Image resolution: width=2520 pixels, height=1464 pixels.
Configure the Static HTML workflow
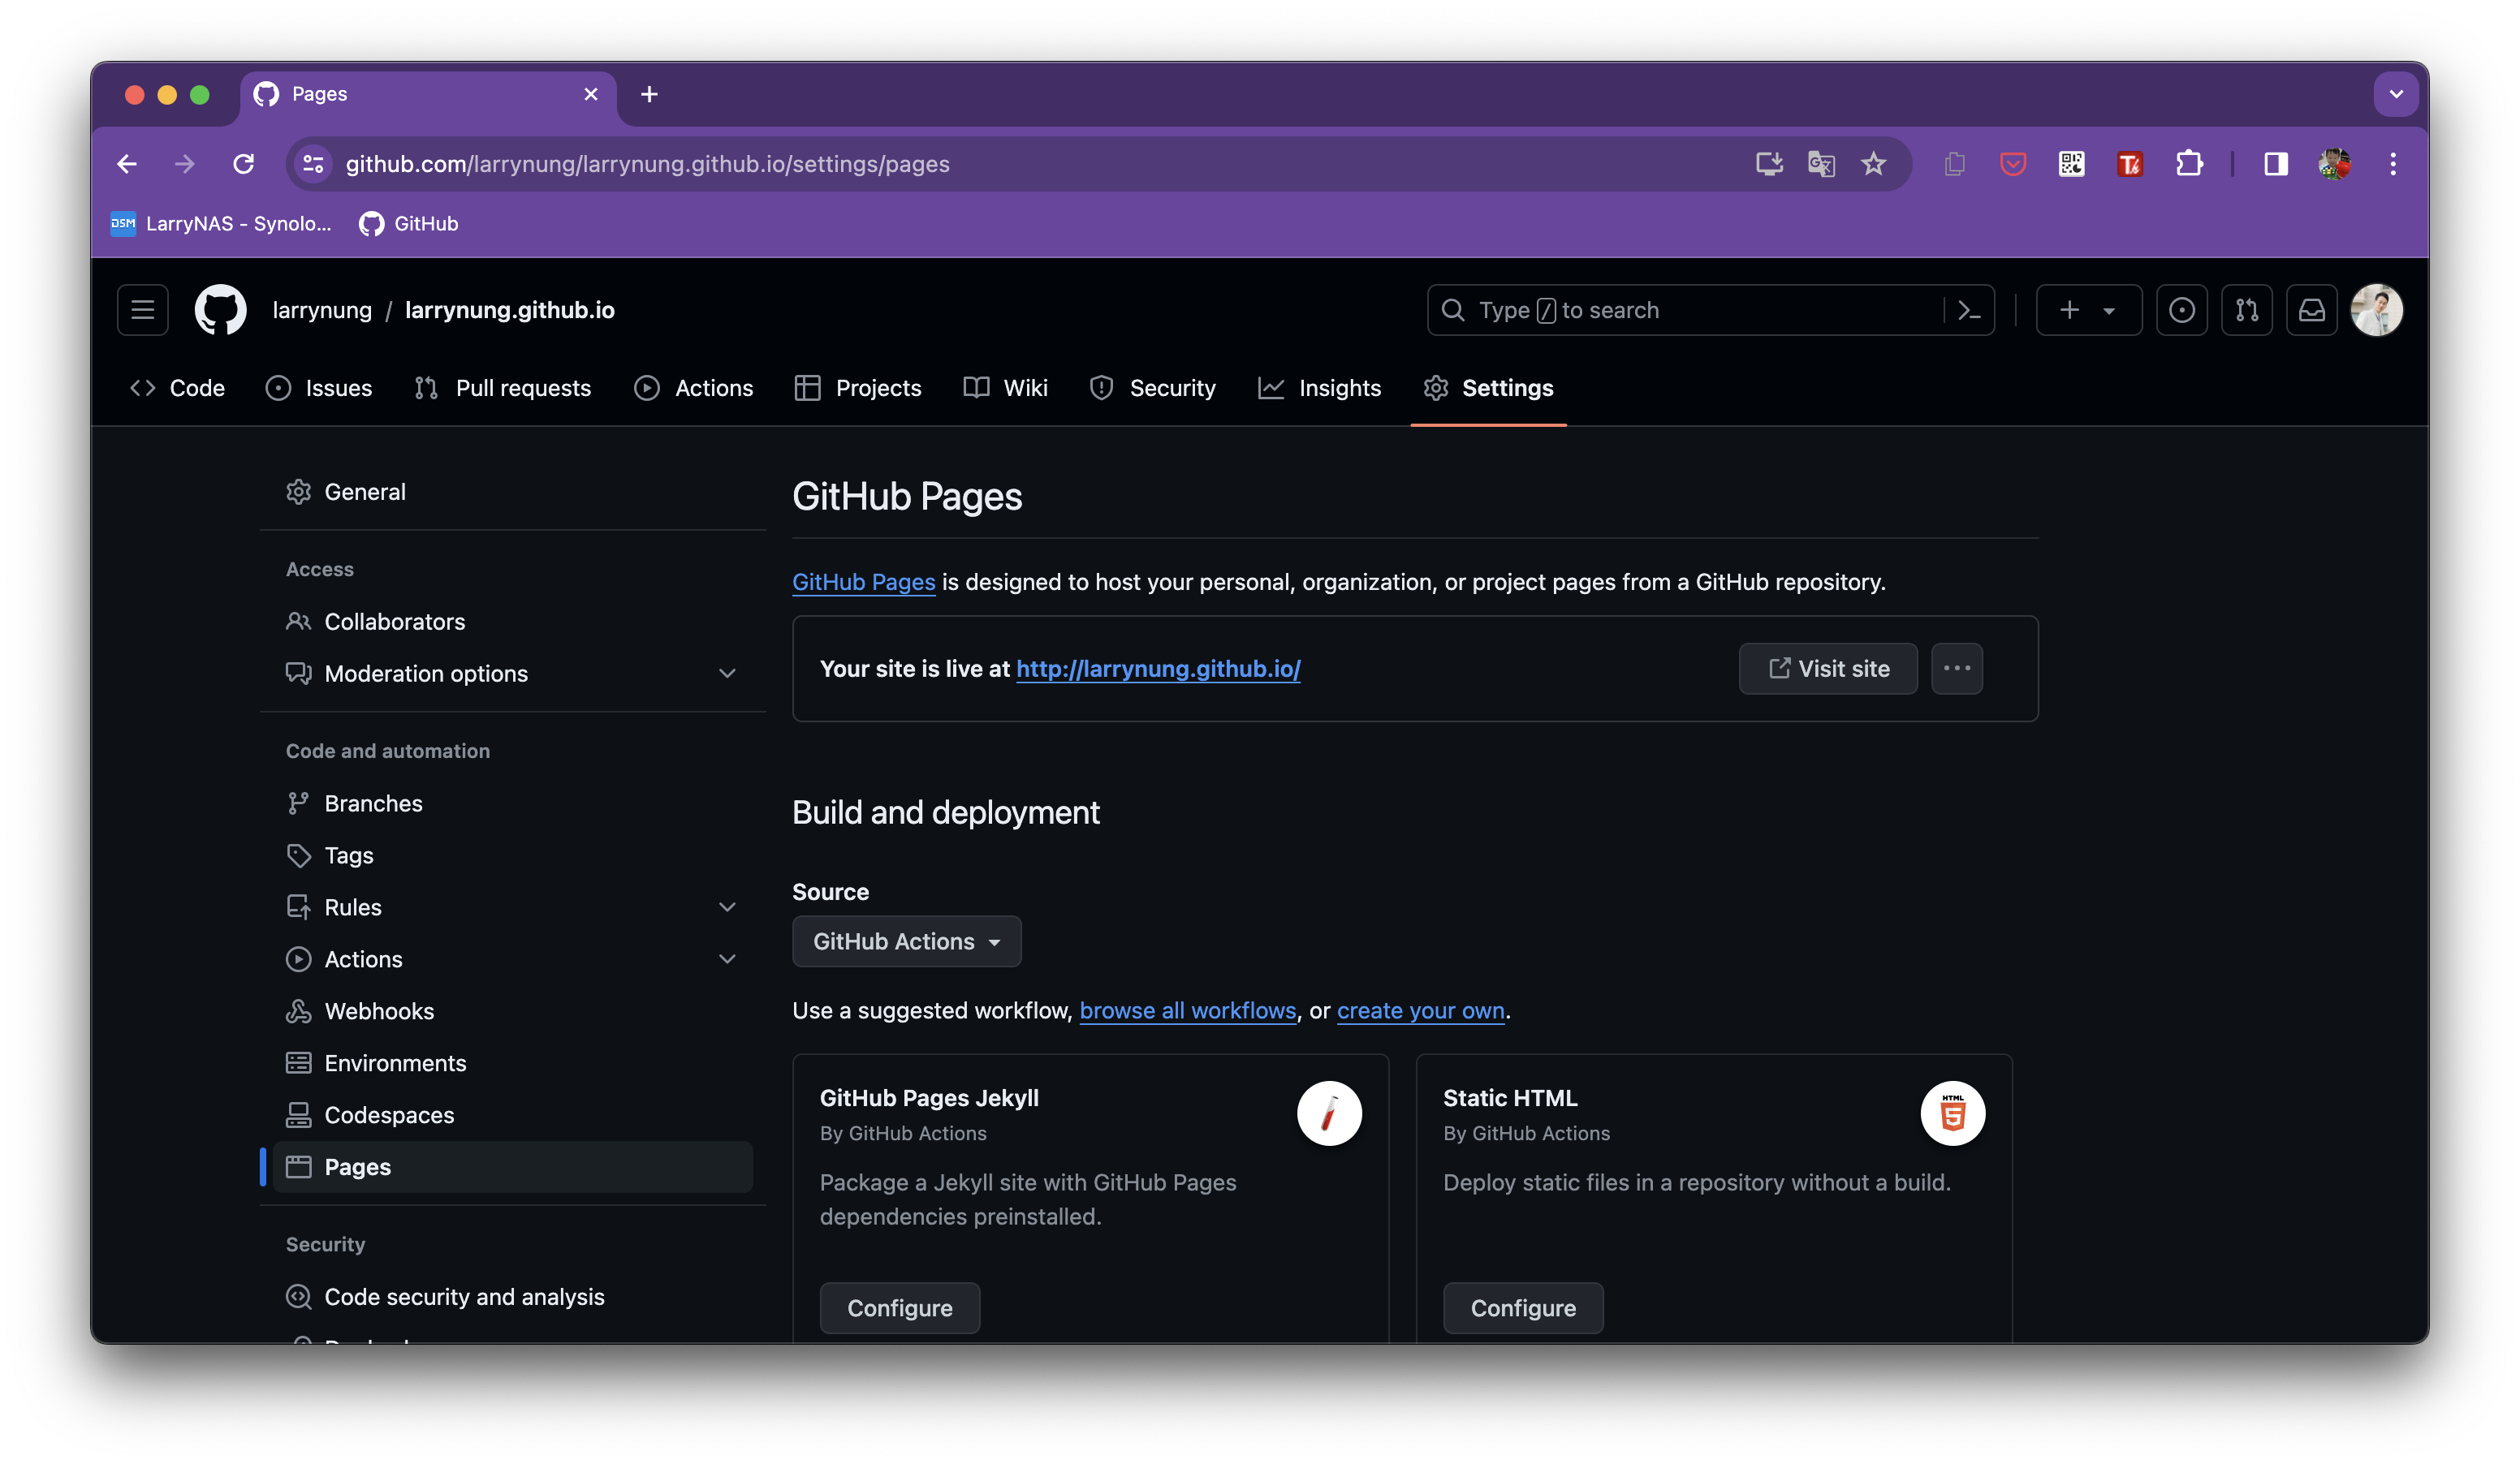(1522, 1308)
